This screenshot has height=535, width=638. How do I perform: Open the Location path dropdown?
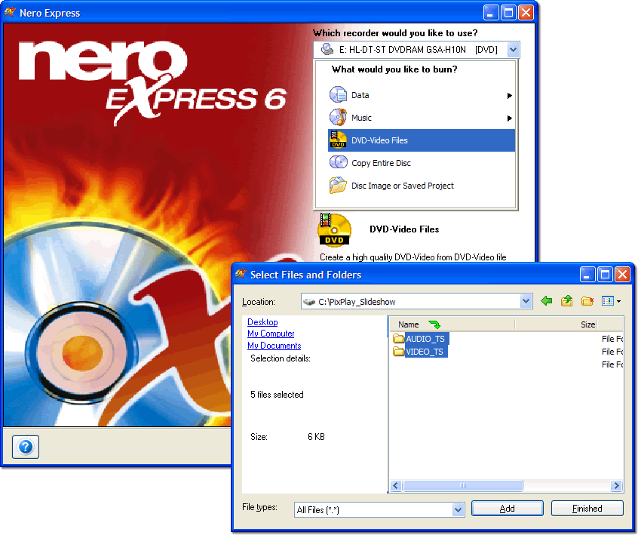pos(526,301)
